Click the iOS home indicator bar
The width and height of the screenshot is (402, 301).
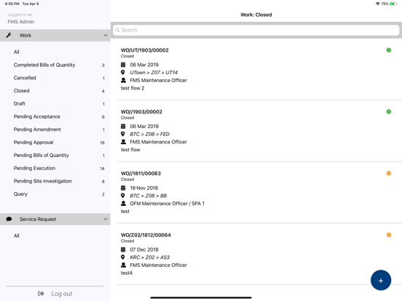click(x=201, y=297)
